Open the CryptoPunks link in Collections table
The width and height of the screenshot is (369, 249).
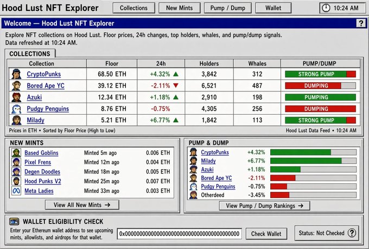click(x=44, y=74)
